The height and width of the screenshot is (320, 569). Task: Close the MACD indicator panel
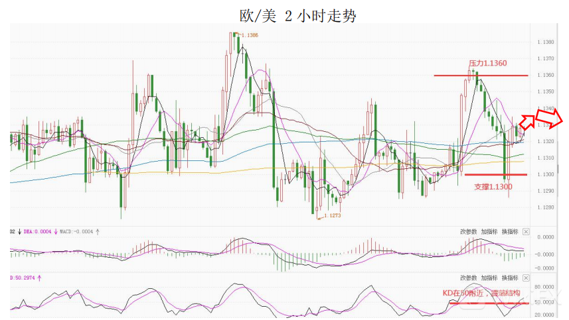pos(526,232)
